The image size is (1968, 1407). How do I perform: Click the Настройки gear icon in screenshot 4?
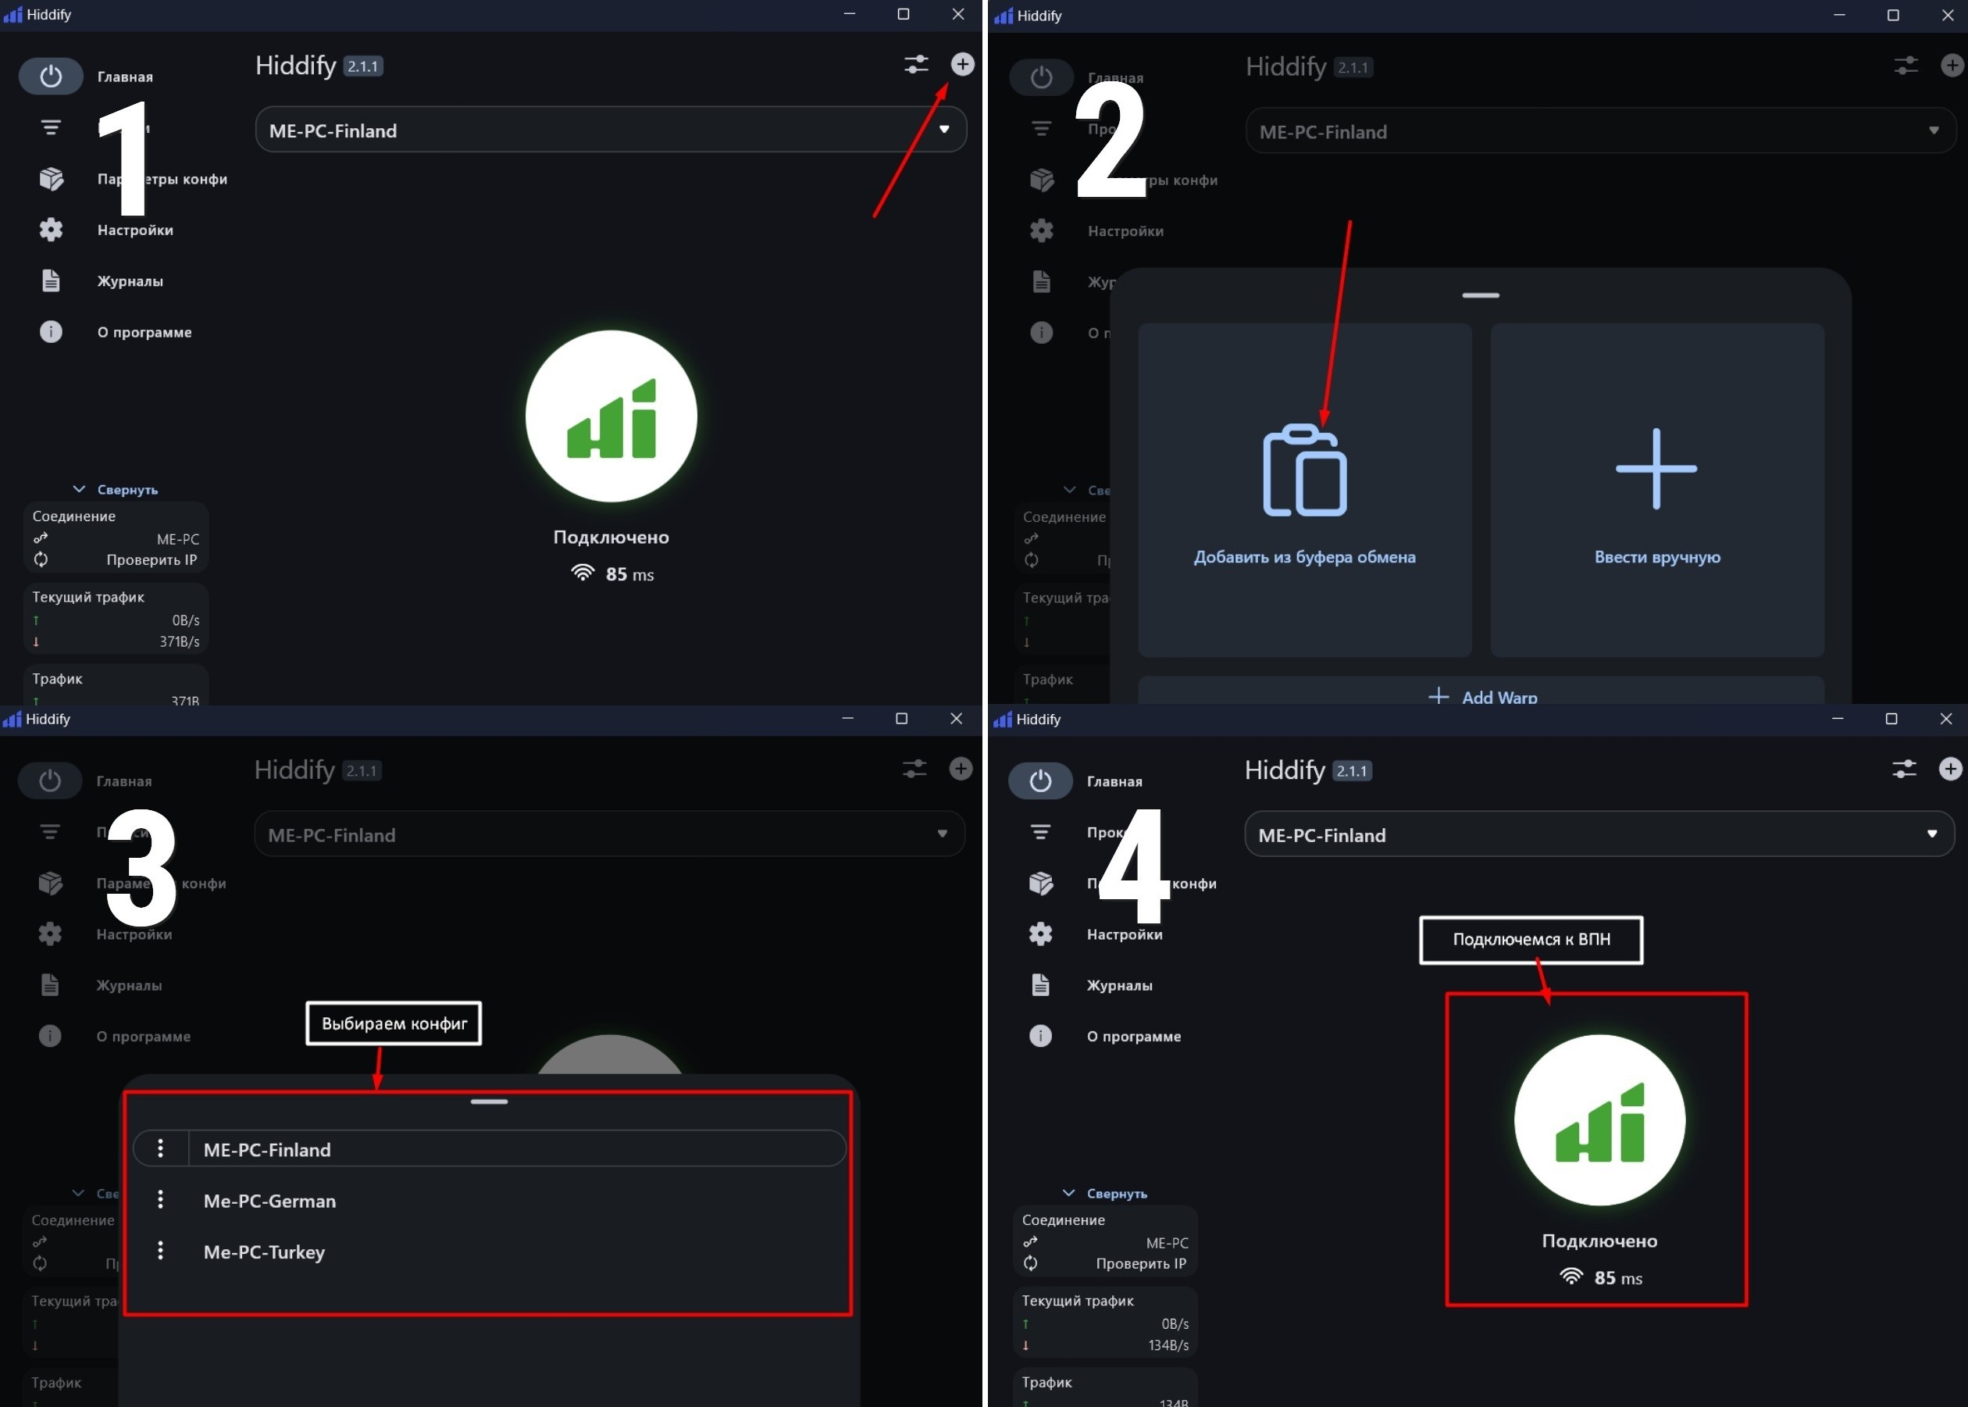click(x=1041, y=934)
